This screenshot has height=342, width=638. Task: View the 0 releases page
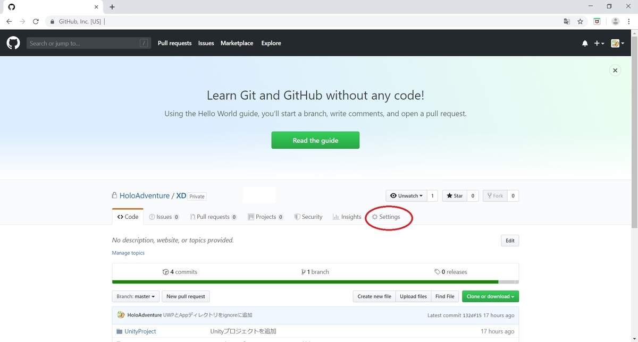pos(450,272)
